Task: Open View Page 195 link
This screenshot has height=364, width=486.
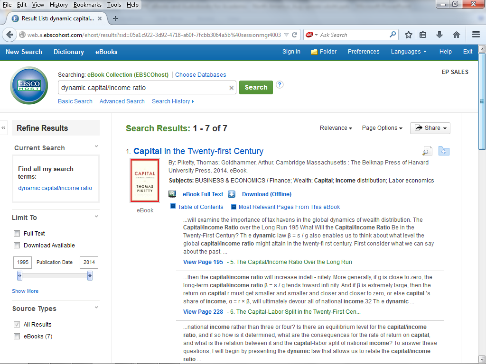Action: pos(203,262)
